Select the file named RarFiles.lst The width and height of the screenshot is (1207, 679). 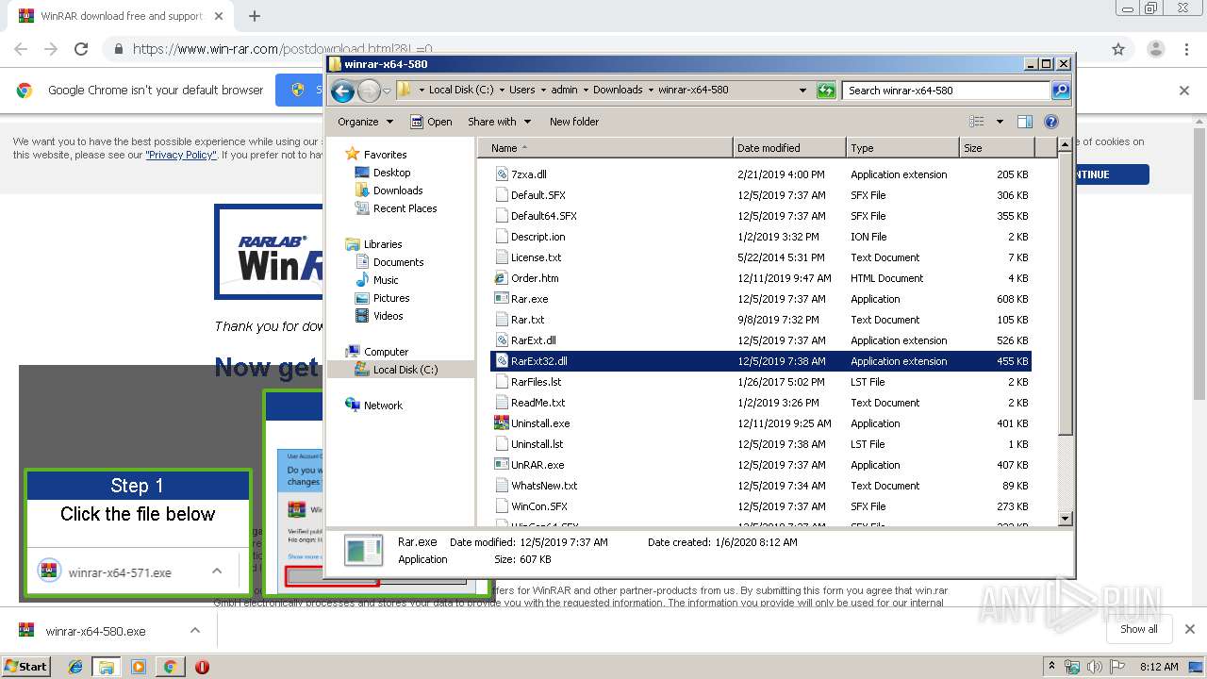[x=536, y=382]
